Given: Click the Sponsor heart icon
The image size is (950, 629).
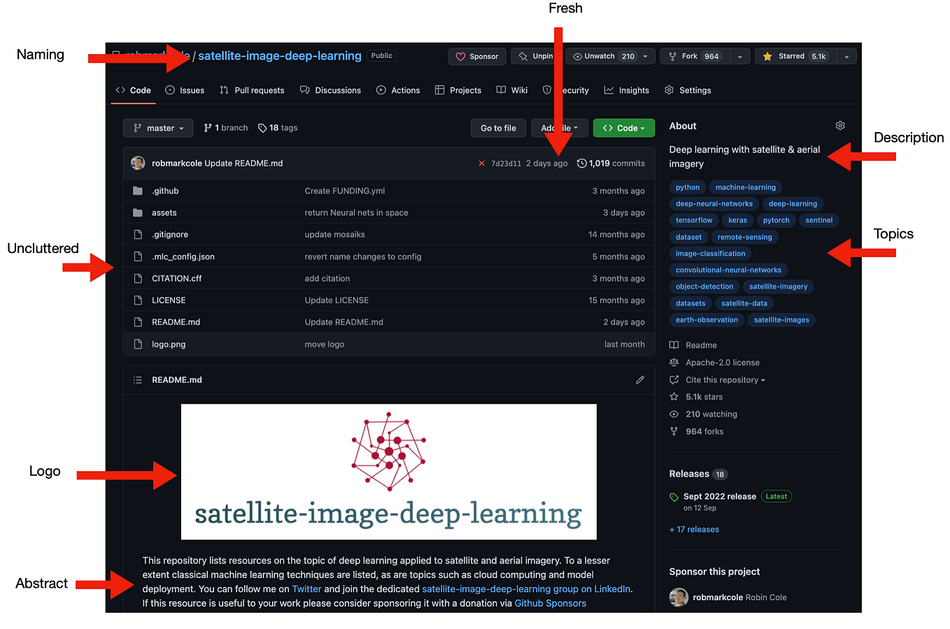Looking at the screenshot, I should coord(460,56).
